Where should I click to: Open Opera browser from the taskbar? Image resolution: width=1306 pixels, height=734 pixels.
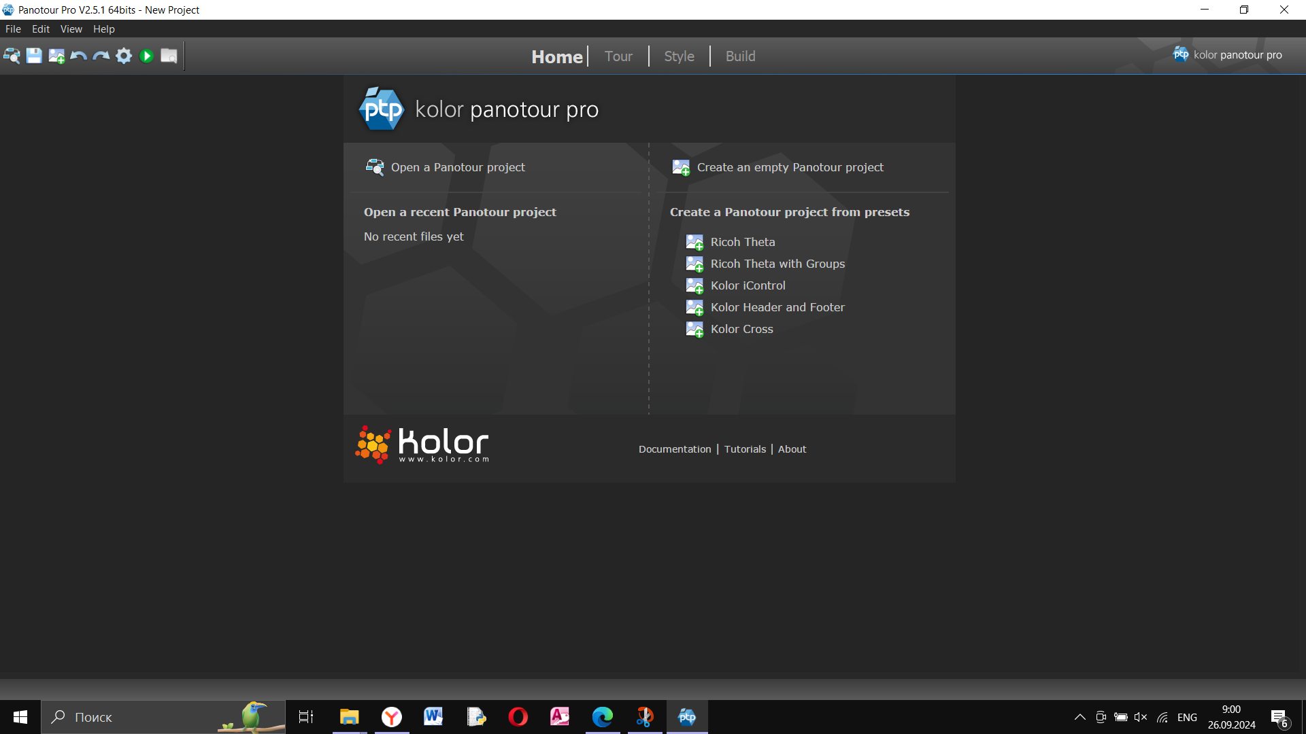tap(518, 717)
